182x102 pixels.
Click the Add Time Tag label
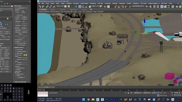pyautogui.click(x=163, y=95)
